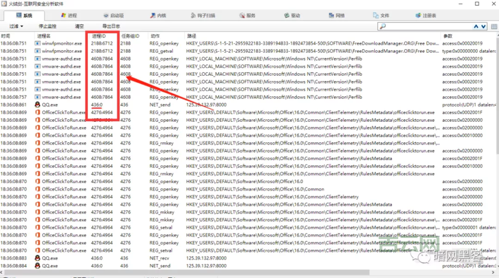Open the 过滤 dropdown menu
Screen dimensions: 499x278
click(x=16, y=26)
